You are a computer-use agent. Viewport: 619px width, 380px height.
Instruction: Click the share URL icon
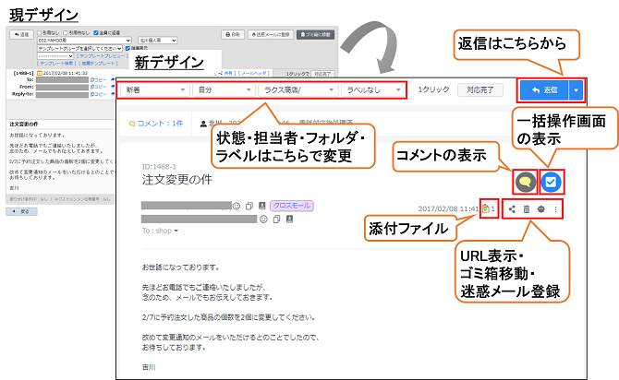(512, 209)
